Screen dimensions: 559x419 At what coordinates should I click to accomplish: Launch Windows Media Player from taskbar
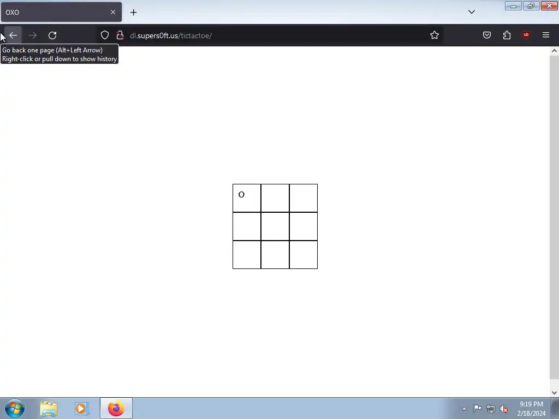[x=81, y=409]
